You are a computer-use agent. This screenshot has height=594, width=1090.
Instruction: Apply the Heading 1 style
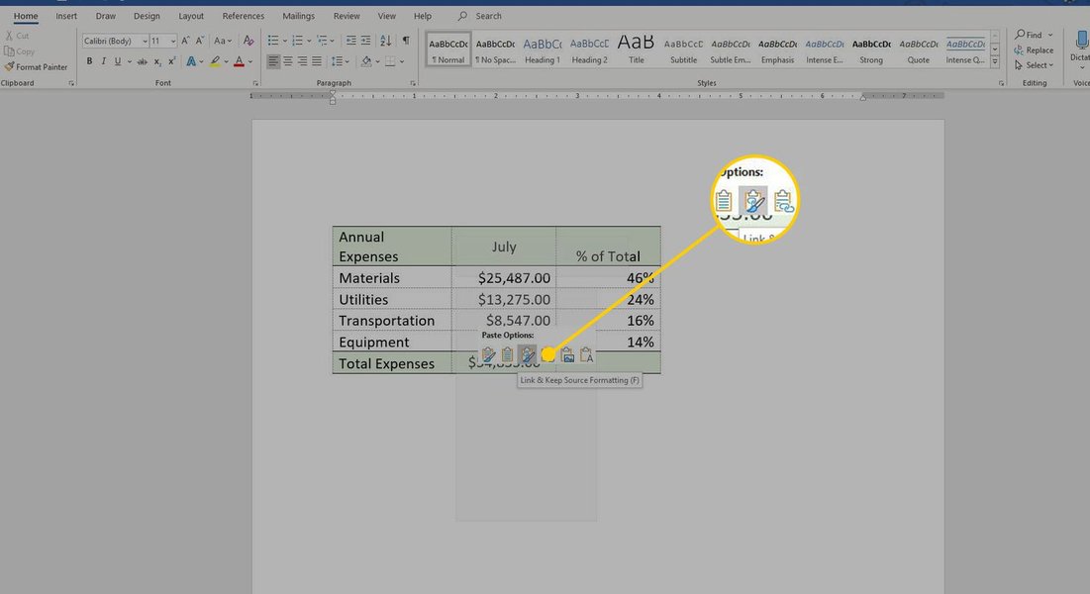click(x=543, y=49)
